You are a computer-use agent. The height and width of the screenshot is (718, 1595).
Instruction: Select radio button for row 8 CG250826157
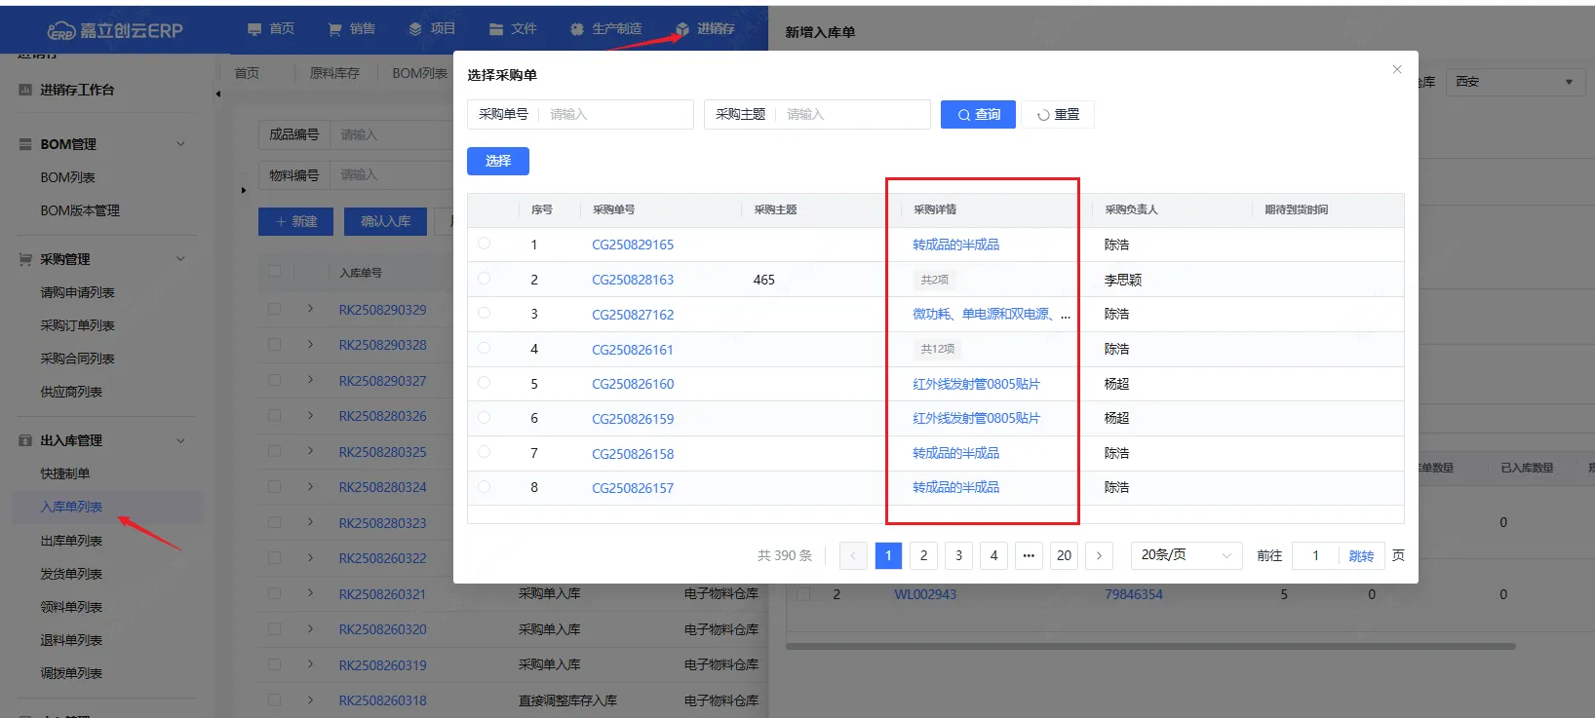(x=485, y=487)
